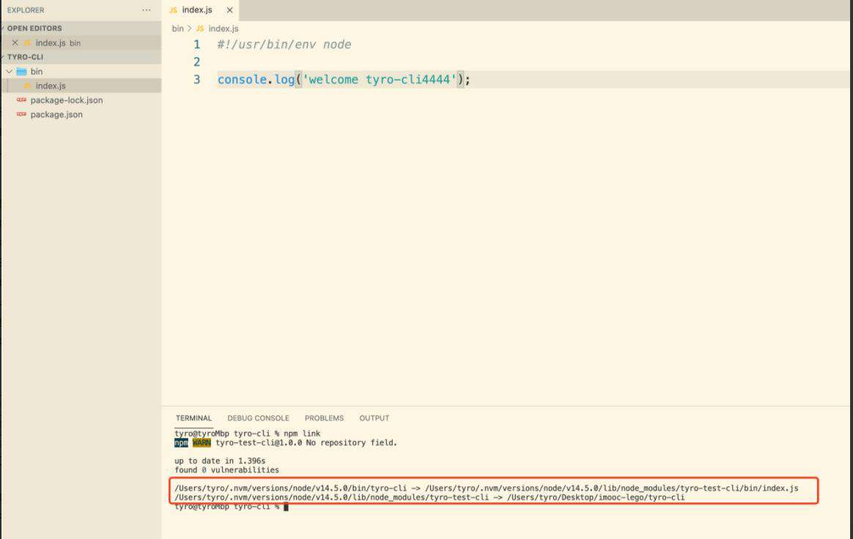This screenshot has height=539, width=853.
Task: Click line number 3 in gutter
Action: point(197,79)
